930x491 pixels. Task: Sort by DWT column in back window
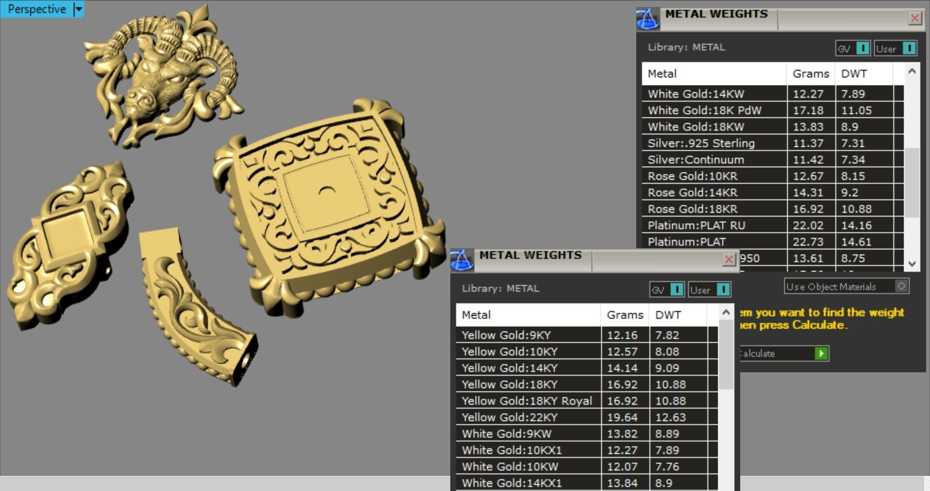[x=864, y=73]
